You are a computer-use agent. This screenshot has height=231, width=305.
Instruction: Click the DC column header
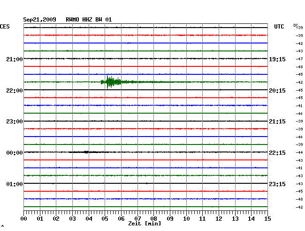296,26
